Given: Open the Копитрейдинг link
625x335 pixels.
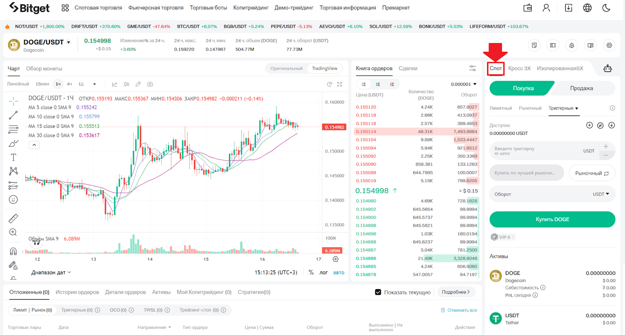Looking at the screenshot, I should pos(251,8).
